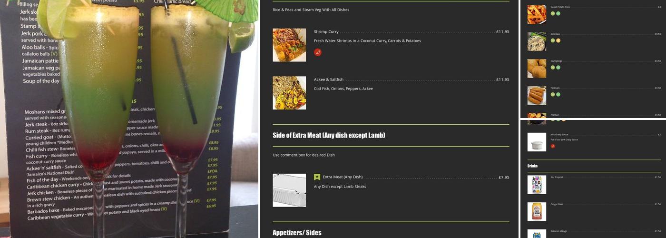This screenshot has height=238, width=666.
Task: Open the Sweet Potato Fries thumbnail
Action: (x=537, y=14)
